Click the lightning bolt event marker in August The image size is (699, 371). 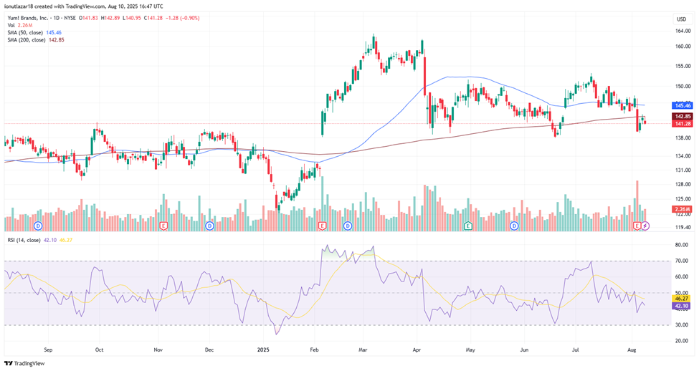(645, 226)
